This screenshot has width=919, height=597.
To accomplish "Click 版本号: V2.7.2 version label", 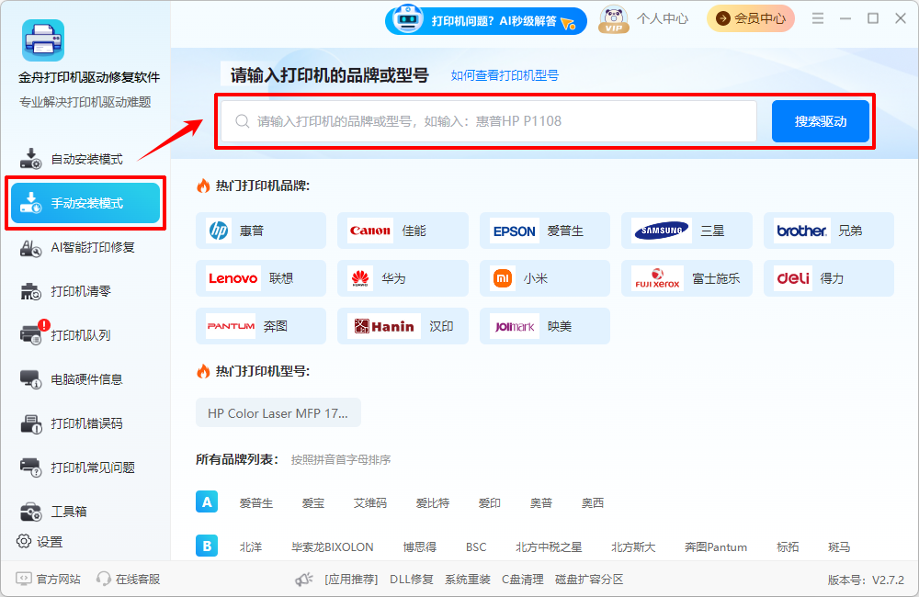I will tap(866, 580).
